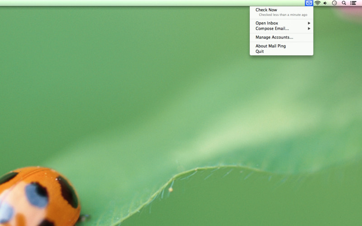This screenshot has width=362, height=226.
Task: Select the Open Inbox menu item
Action: tap(281, 23)
